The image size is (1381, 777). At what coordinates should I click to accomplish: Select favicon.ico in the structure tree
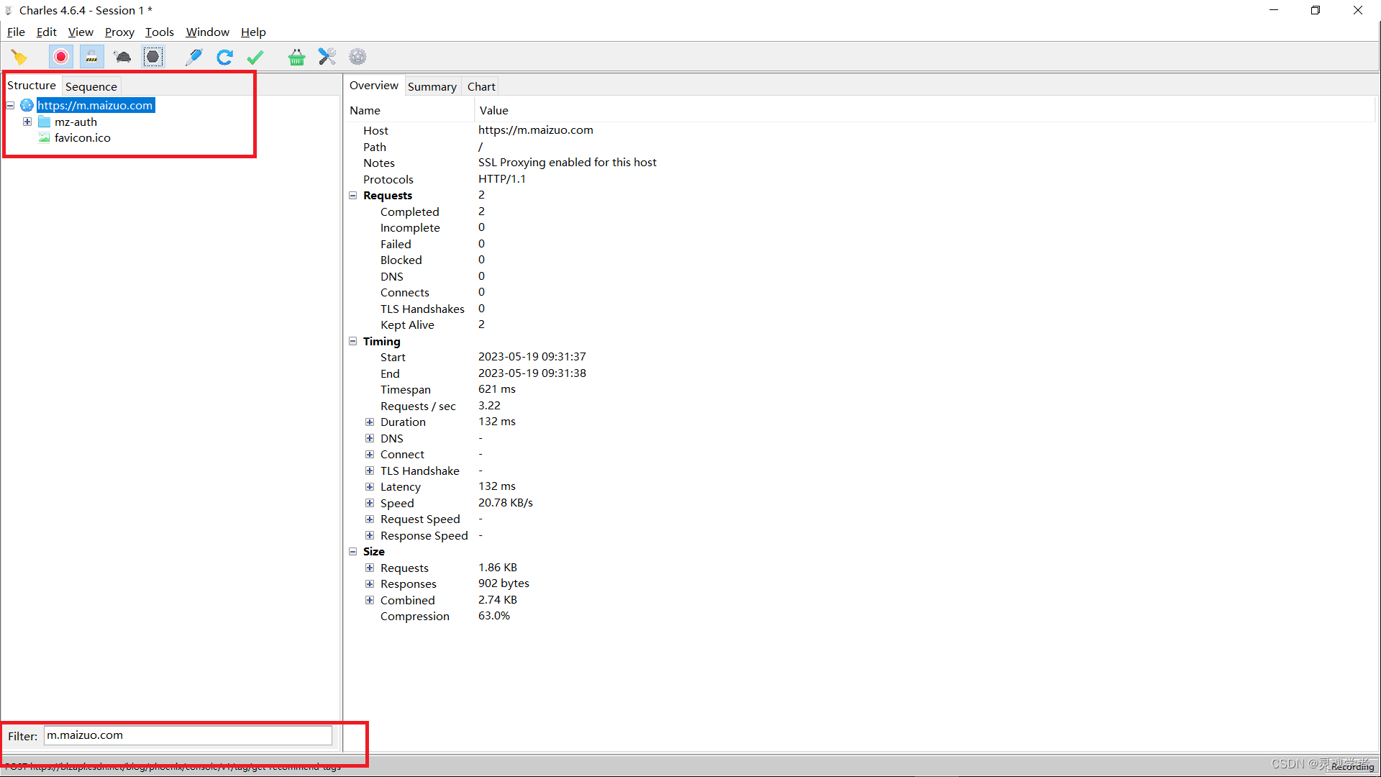(82, 138)
